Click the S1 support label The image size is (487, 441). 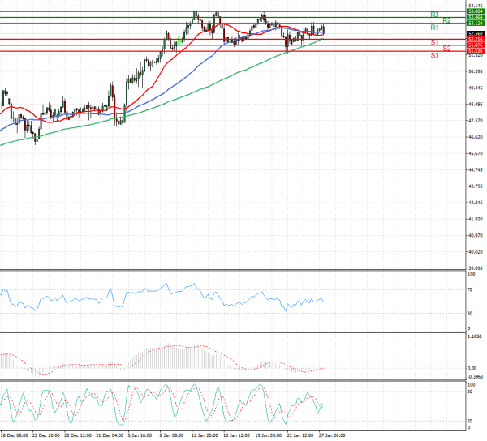434,42
